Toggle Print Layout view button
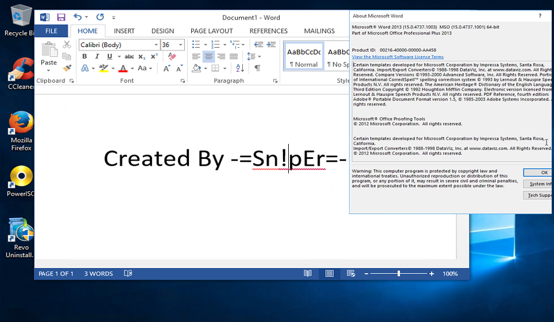Screen dimensions: 554x322 [330, 273]
